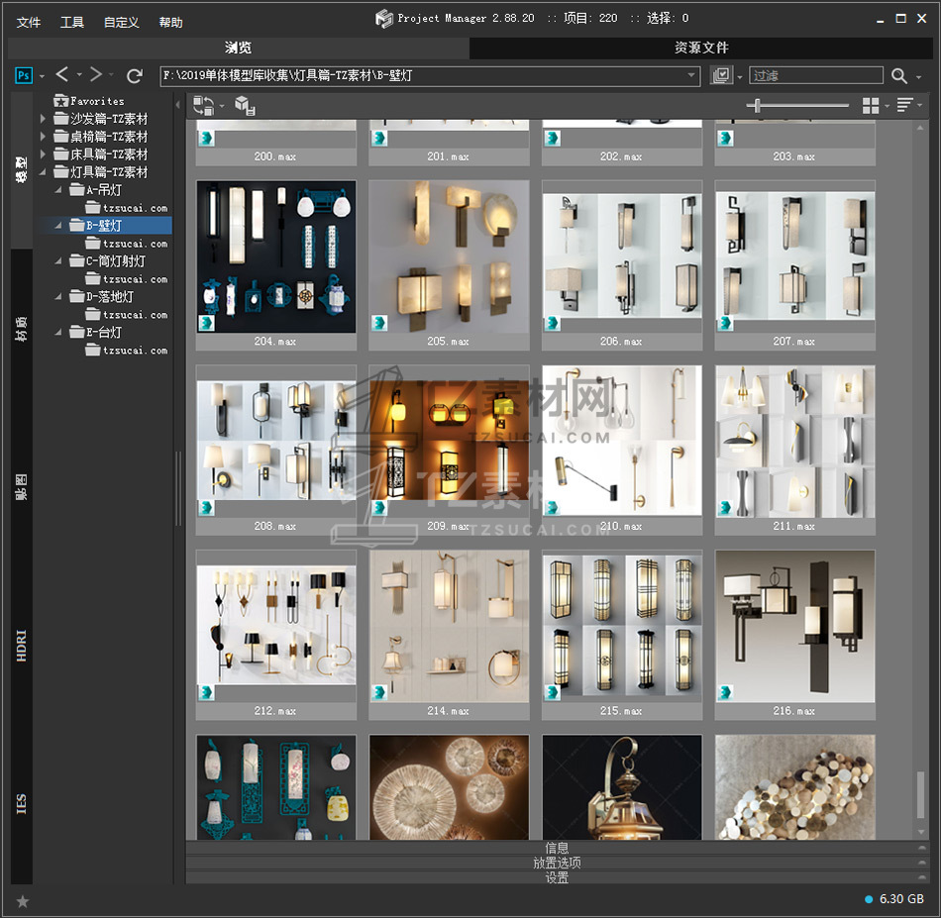The width and height of the screenshot is (941, 918).
Task: Navigate back with the left arrow
Action: click(x=62, y=75)
